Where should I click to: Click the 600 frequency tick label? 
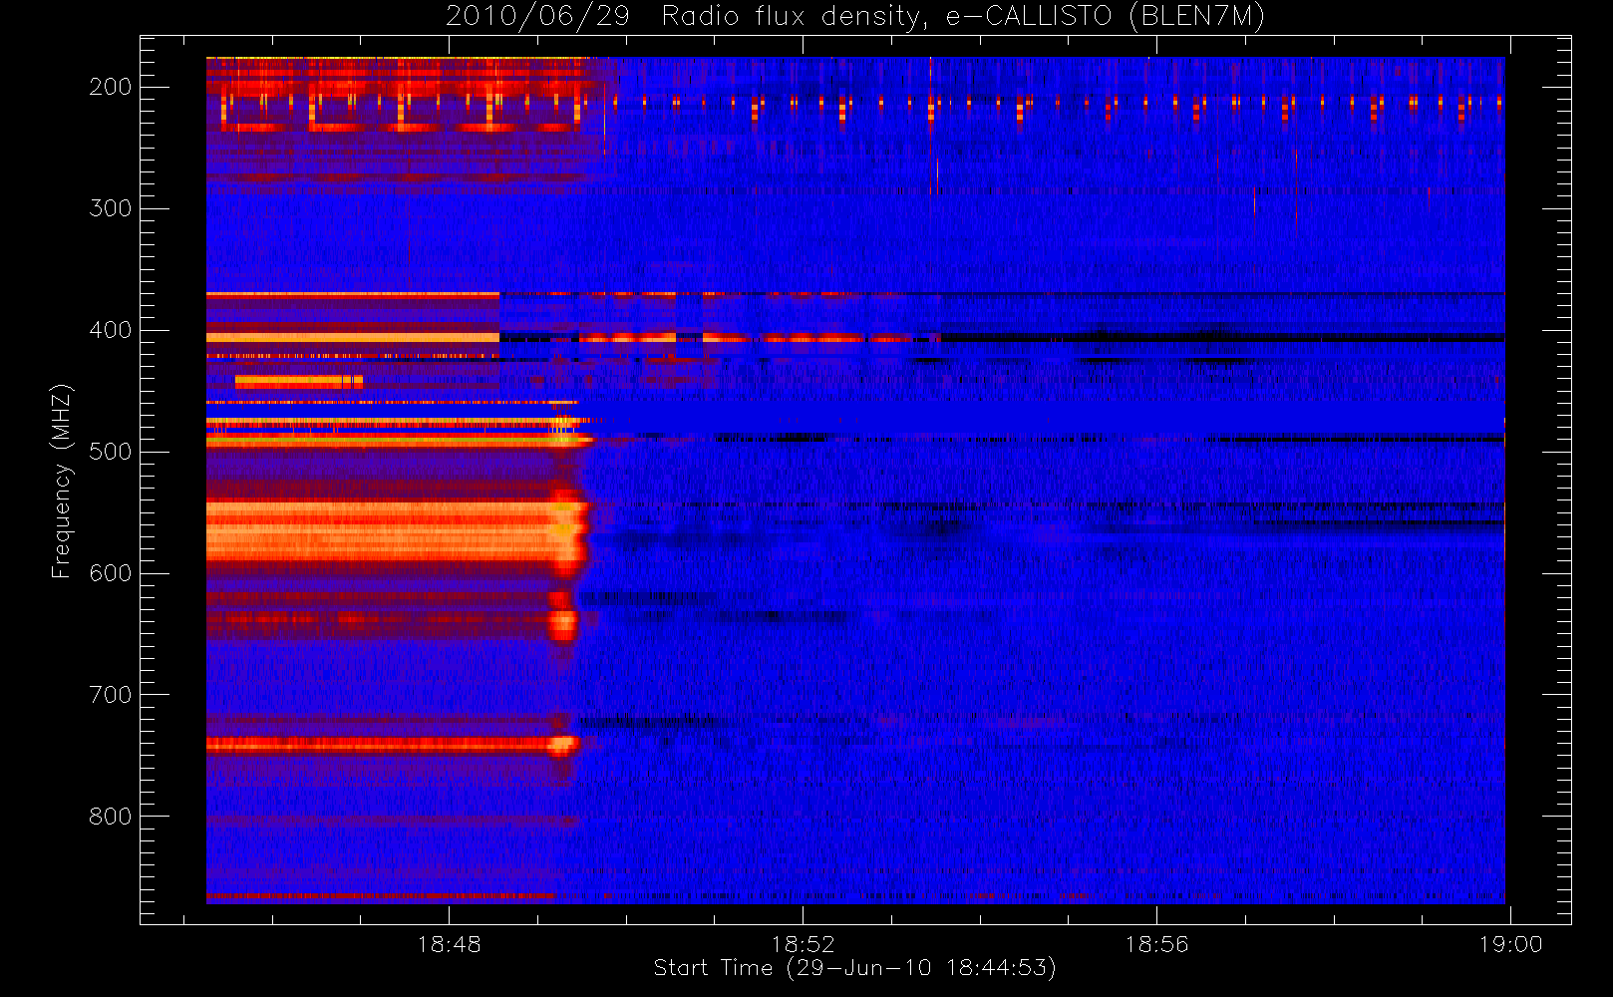coord(110,573)
